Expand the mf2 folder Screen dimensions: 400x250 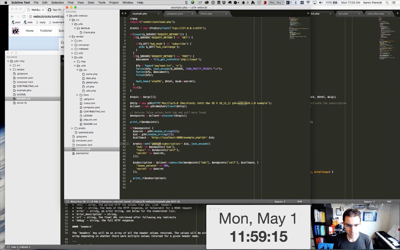[x=72, y=53]
